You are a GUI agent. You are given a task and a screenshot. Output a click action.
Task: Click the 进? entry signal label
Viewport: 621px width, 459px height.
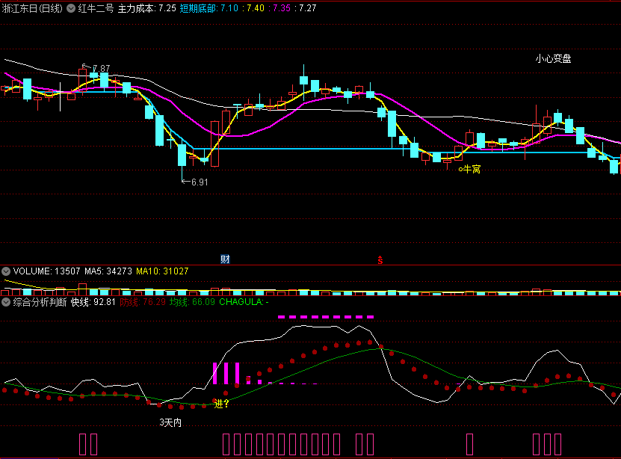coord(221,404)
